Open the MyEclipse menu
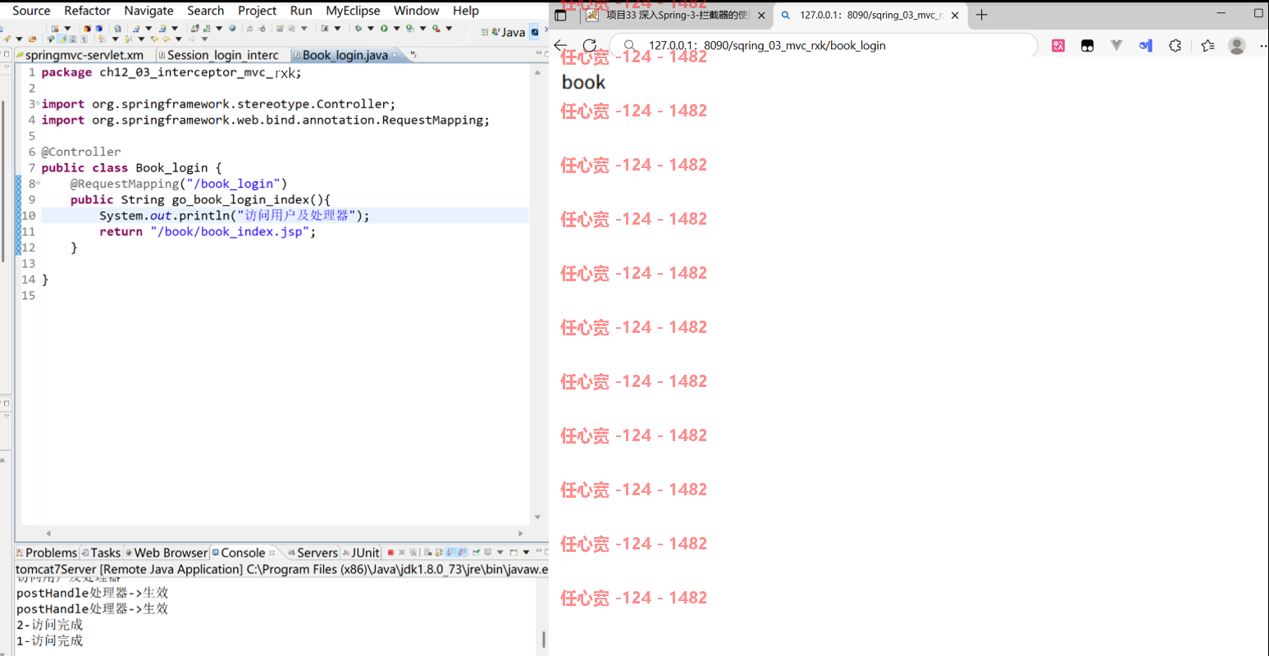 pos(353,11)
